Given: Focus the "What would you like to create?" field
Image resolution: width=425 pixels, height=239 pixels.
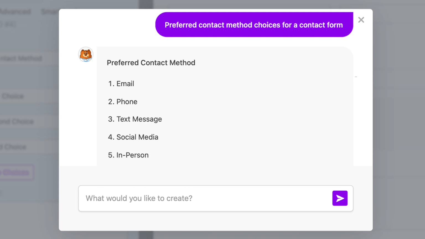Looking at the screenshot, I should 205,198.
